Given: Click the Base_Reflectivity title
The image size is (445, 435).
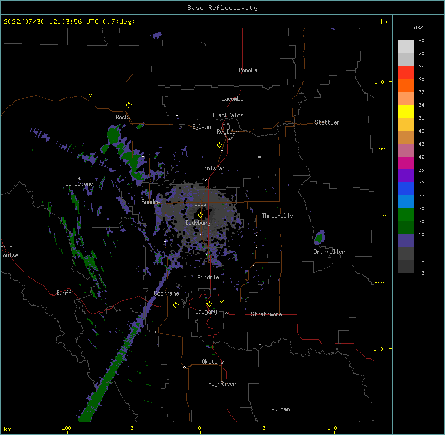Looking at the screenshot, I should [223, 8].
